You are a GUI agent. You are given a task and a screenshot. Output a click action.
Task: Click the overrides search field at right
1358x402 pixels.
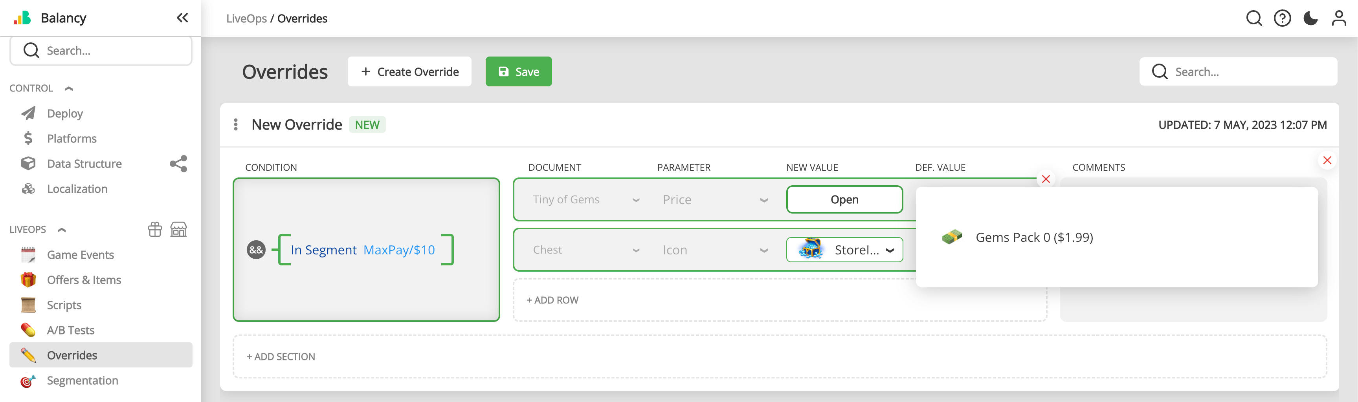[1239, 72]
